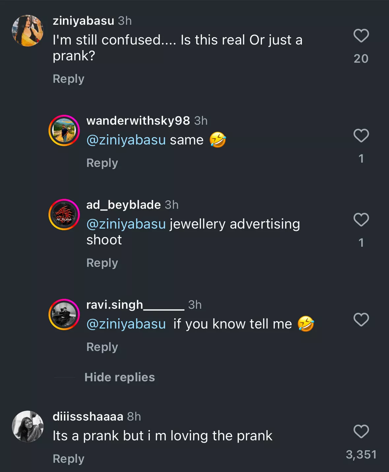
Task: View wanderwithsky98's story avatar
Action: (x=64, y=131)
